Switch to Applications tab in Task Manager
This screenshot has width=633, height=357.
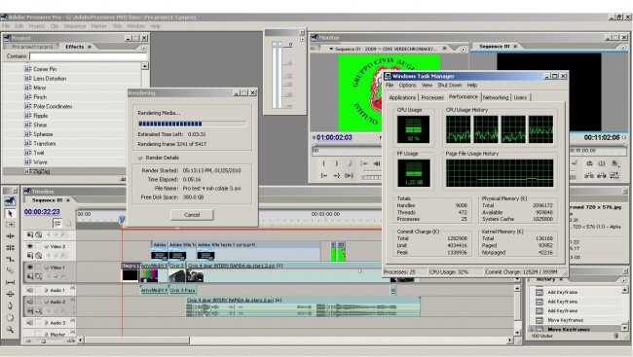(x=402, y=97)
